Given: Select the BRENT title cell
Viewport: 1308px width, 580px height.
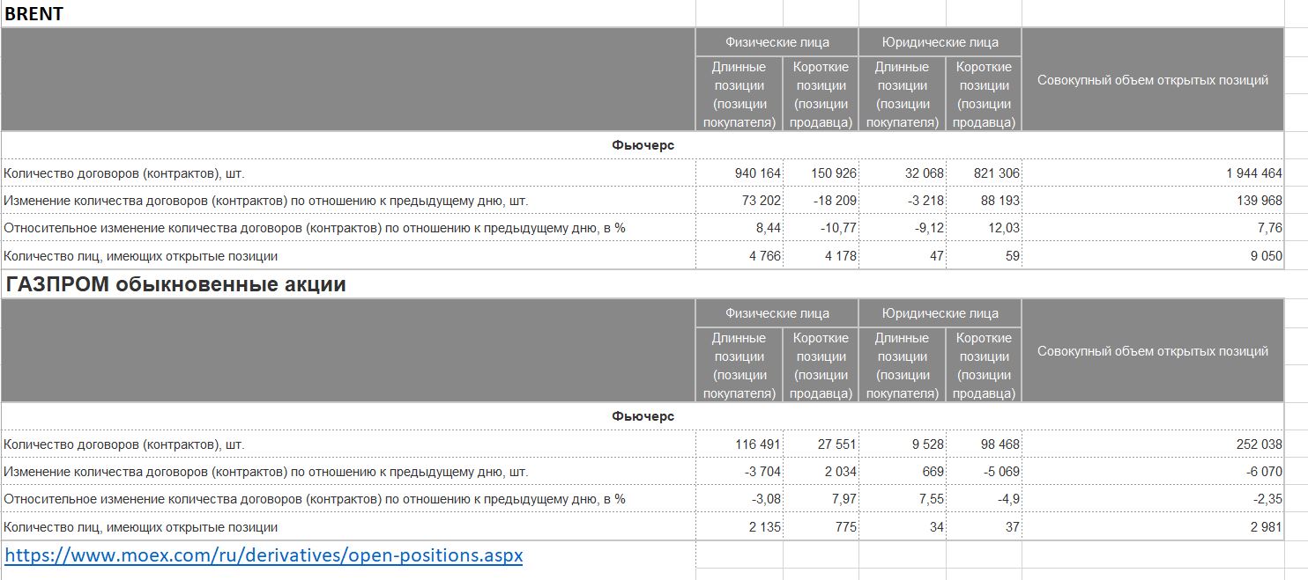Looking at the screenshot, I should coord(33,13).
